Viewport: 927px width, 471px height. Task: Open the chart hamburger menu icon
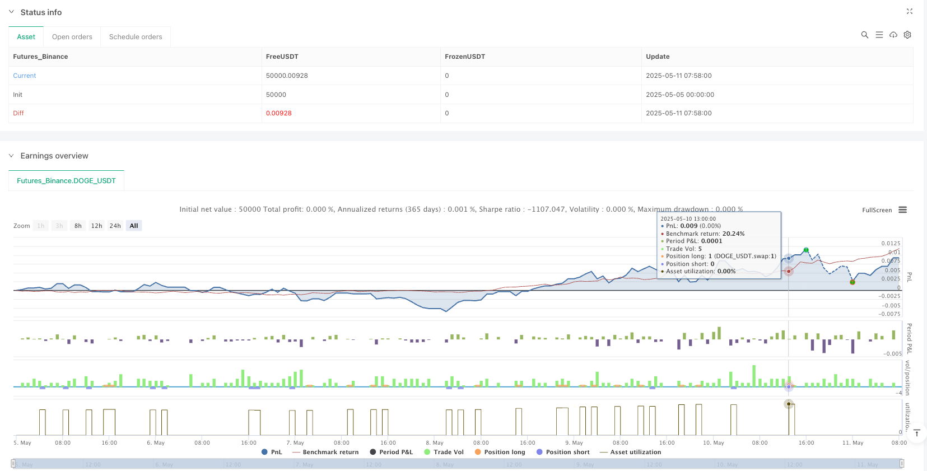902,210
